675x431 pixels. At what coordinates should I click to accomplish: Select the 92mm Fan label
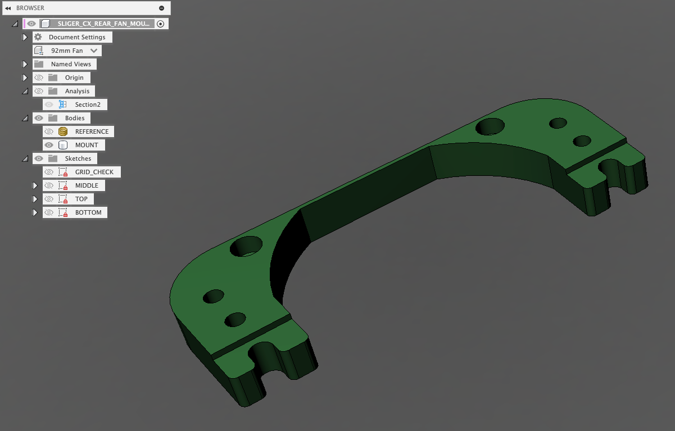pyautogui.click(x=67, y=51)
